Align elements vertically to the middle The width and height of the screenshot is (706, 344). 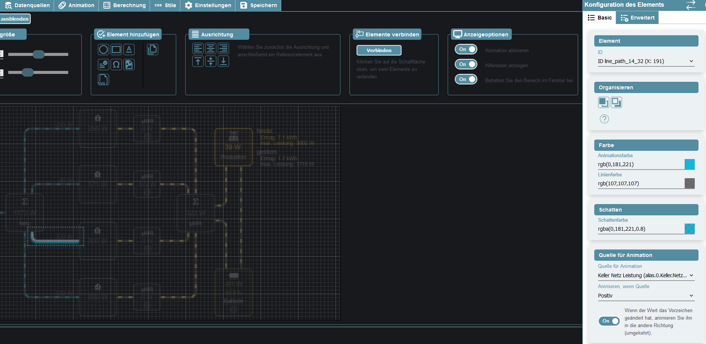[x=211, y=61]
